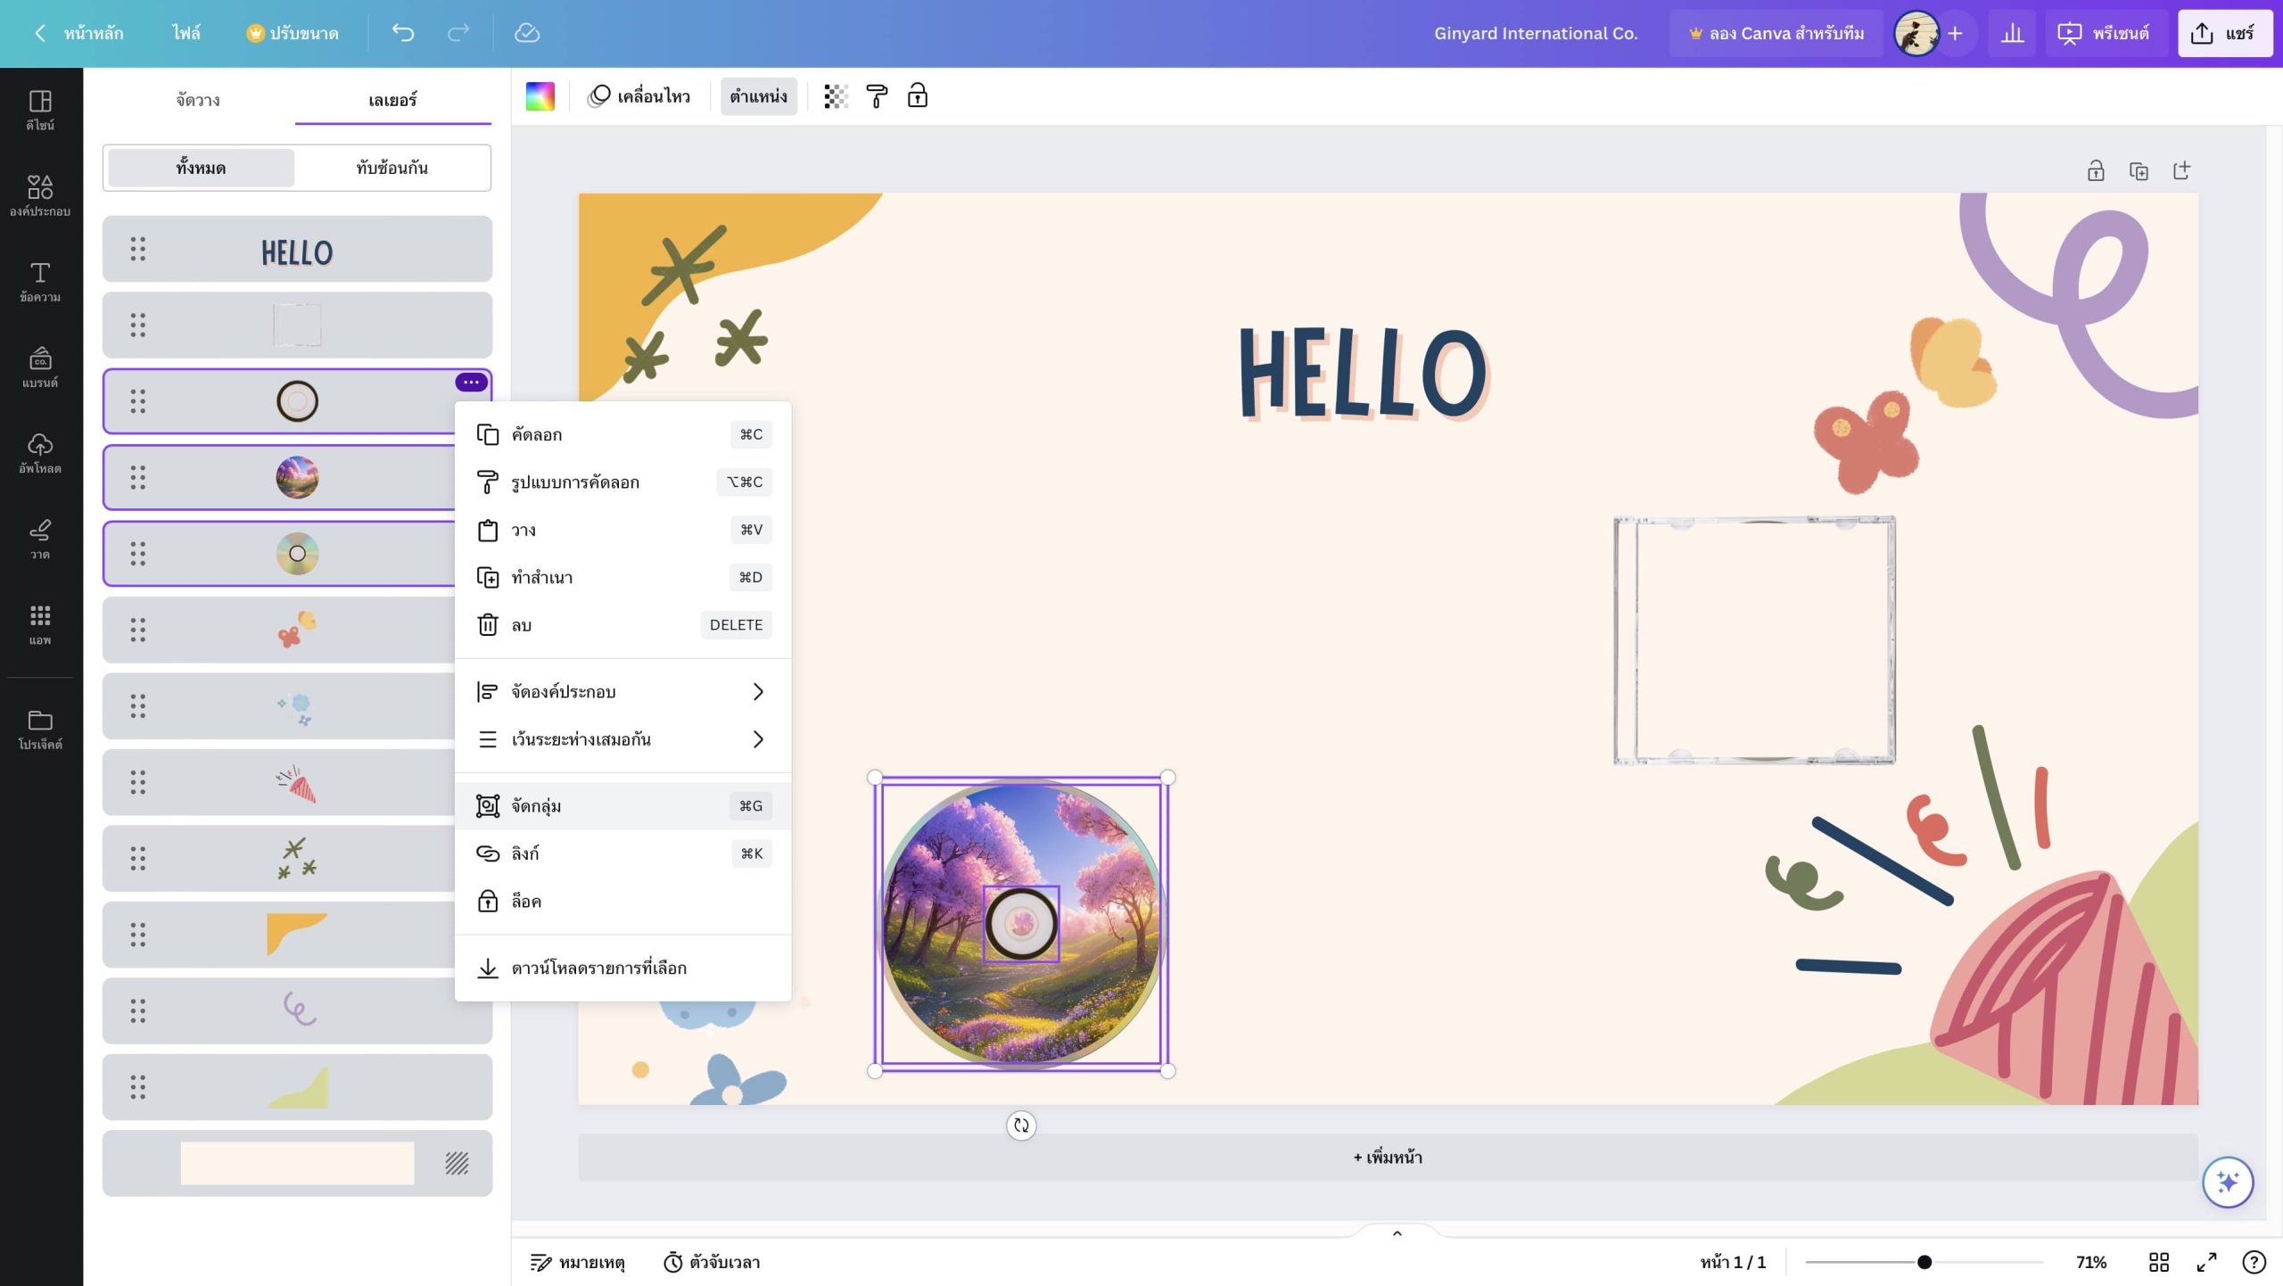The width and height of the screenshot is (2283, 1286).
Task: Click the Canva magic assistant sparkle button
Action: (2227, 1183)
